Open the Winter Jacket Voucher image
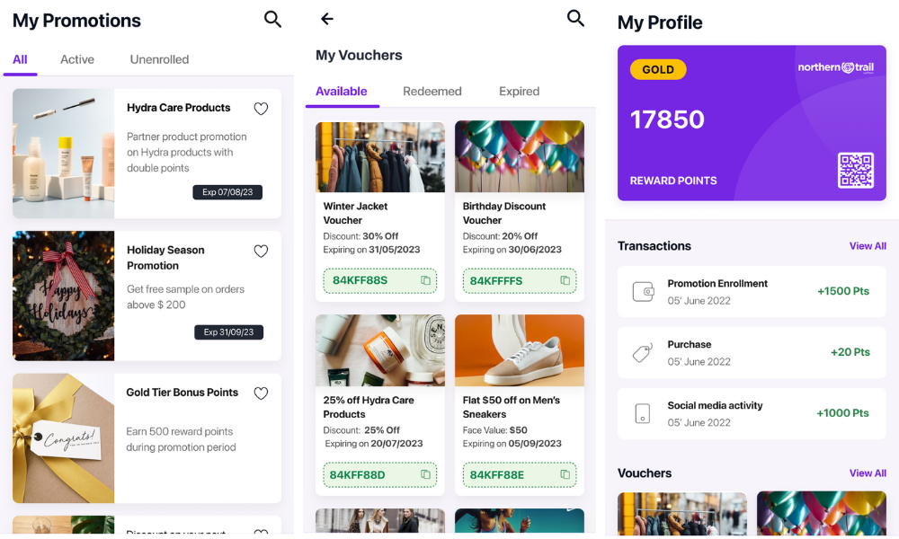The image size is (899, 539). pyautogui.click(x=380, y=156)
